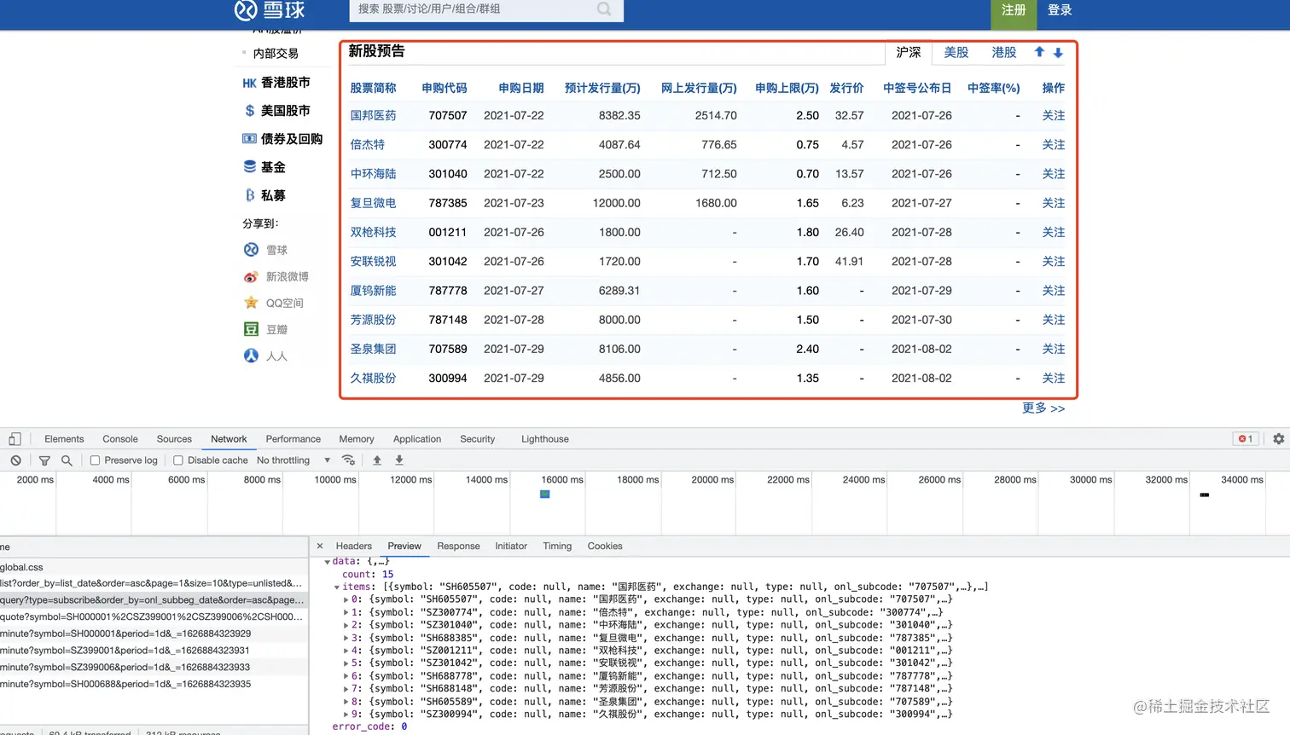Collapse the items array node
1290x735 pixels.
coord(336,587)
